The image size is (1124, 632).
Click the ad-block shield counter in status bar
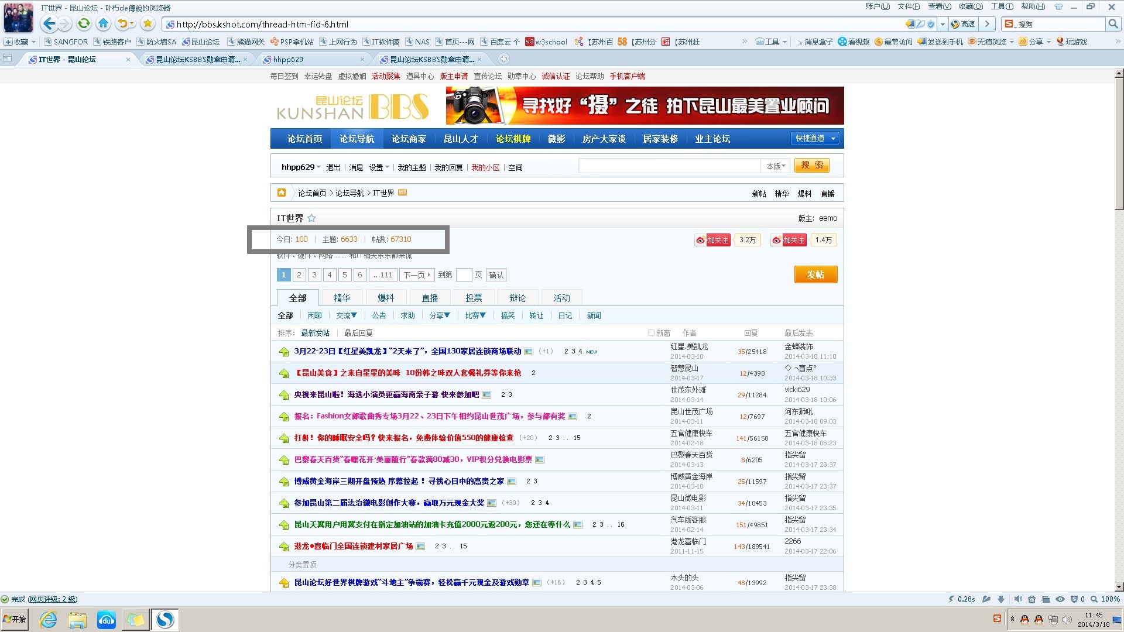(1077, 599)
